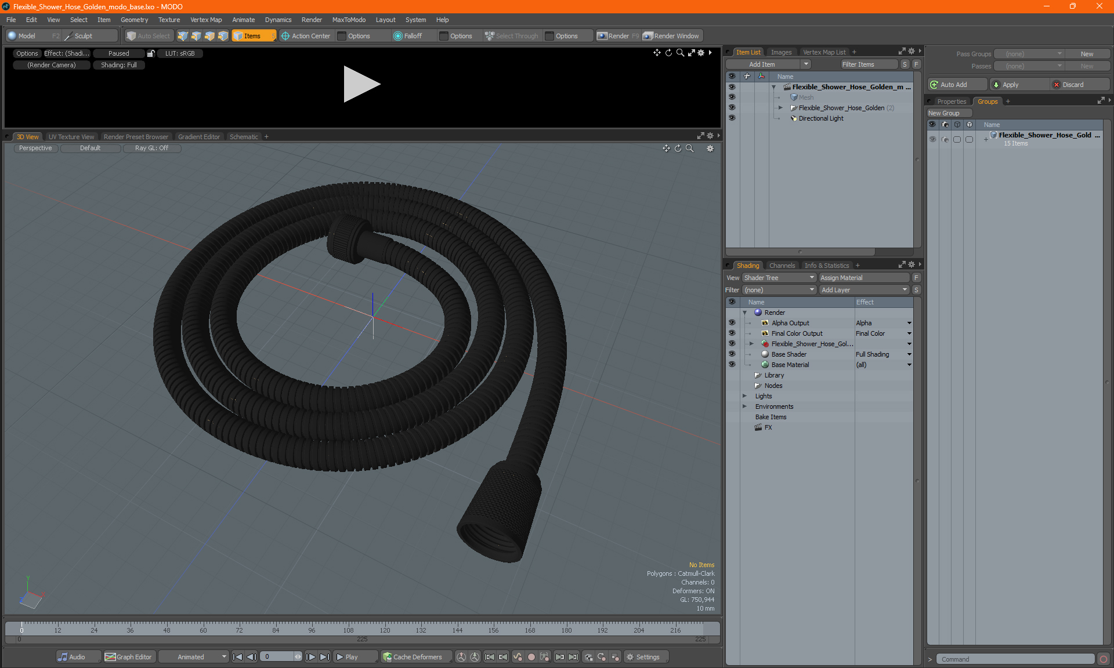Expand the Environments section in shader tree
The image size is (1114, 668).
pos(743,406)
